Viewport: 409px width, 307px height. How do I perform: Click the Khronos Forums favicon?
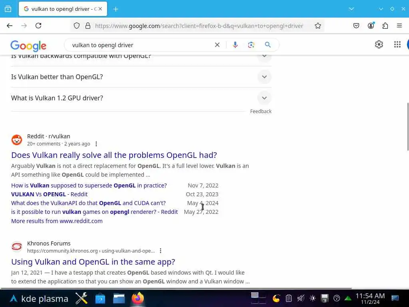(x=17, y=247)
